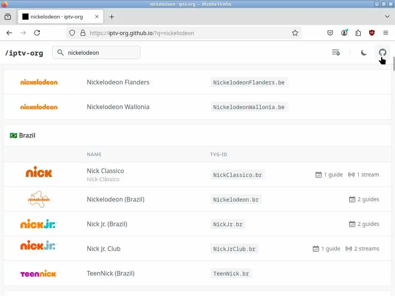
Task: Open Nick Jr. Club channel name
Action: 103,249
